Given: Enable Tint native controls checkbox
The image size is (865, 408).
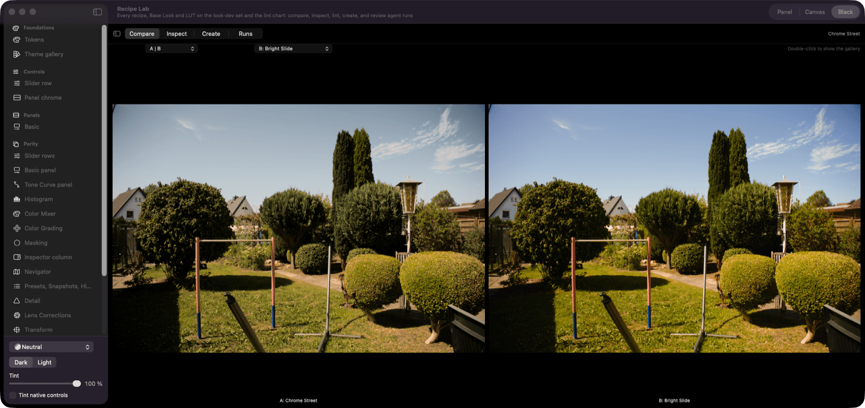Looking at the screenshot, I should click(x=12, y=395).
